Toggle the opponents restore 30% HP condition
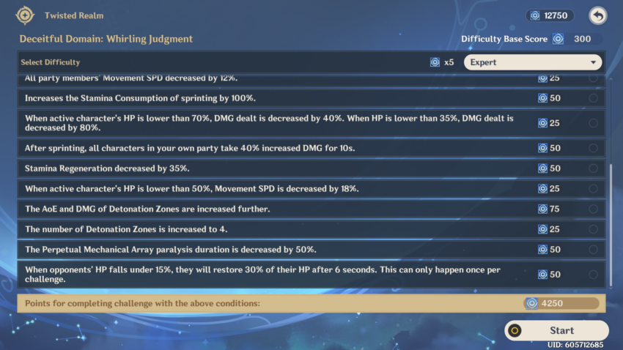Image resolution: width=623 pixels, height=350 pixels. [592, 275]
